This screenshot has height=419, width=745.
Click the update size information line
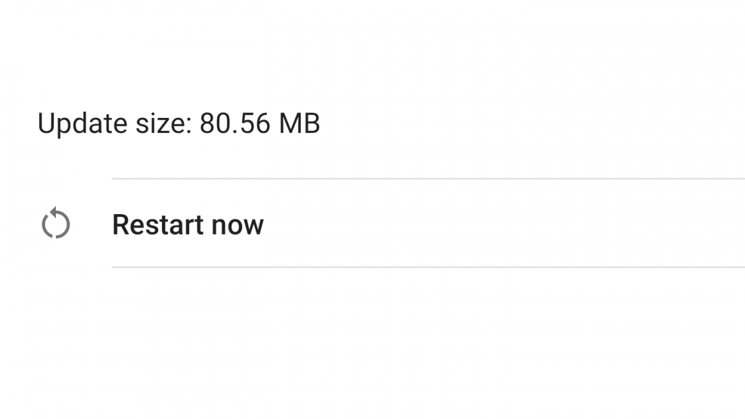click(x=179, y=124)
